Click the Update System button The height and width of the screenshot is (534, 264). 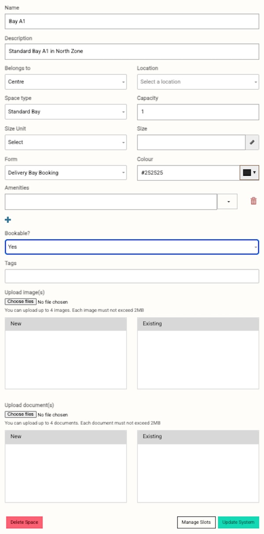click(238, 522)
